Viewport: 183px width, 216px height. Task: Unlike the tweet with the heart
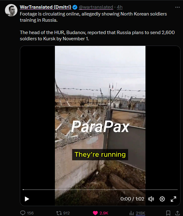pyautogui.click(x=95, y=213)
